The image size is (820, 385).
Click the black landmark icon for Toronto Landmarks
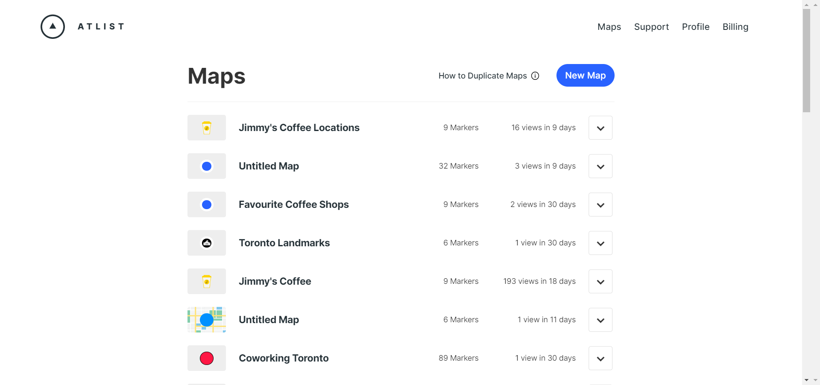[x=207, y=243]
